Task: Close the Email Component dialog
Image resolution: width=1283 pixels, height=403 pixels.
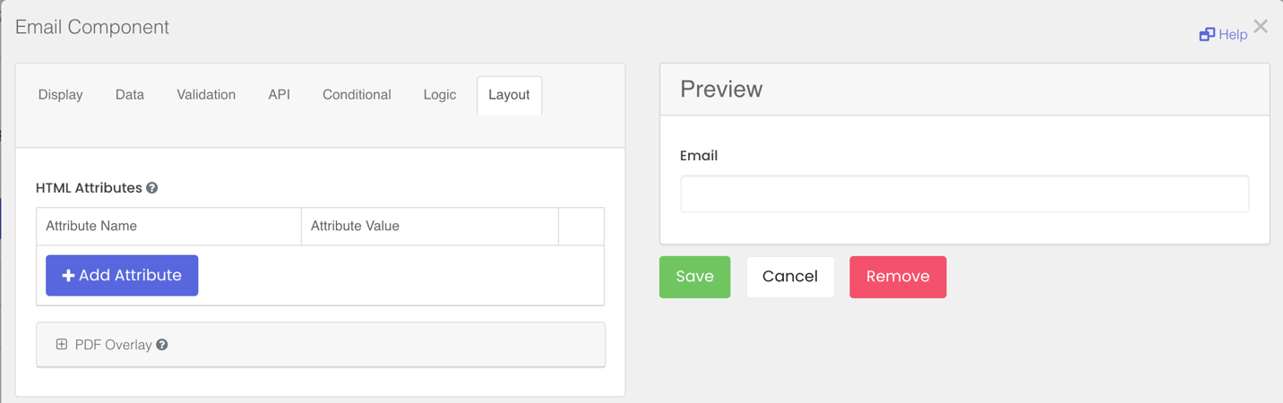Action: click(x=1261, y=27)
